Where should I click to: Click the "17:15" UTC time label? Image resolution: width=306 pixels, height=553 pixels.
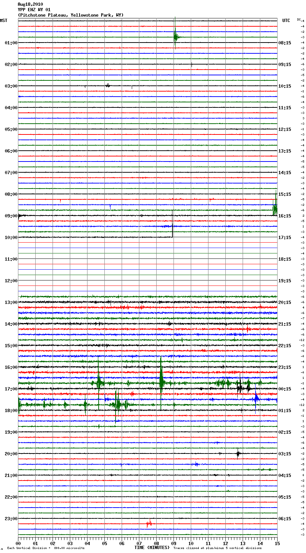(285, 238)
